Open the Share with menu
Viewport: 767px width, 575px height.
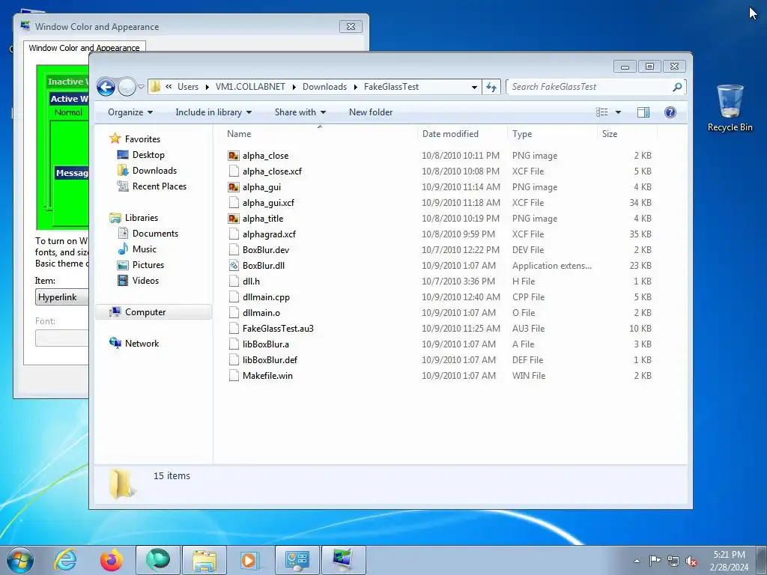(x=300, y=112)
